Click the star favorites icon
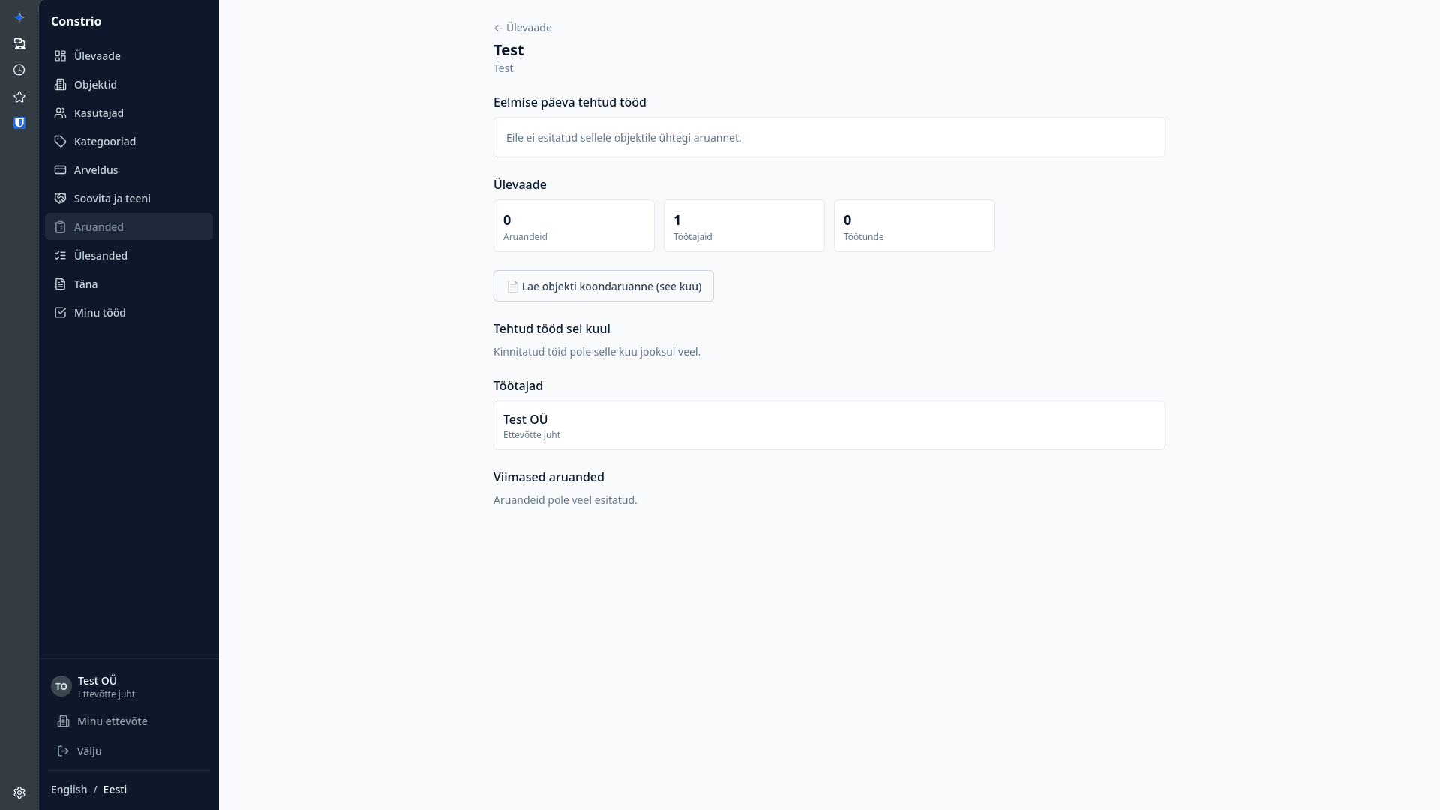This screenshot has width=1440, height=810. tap(19, 97)
